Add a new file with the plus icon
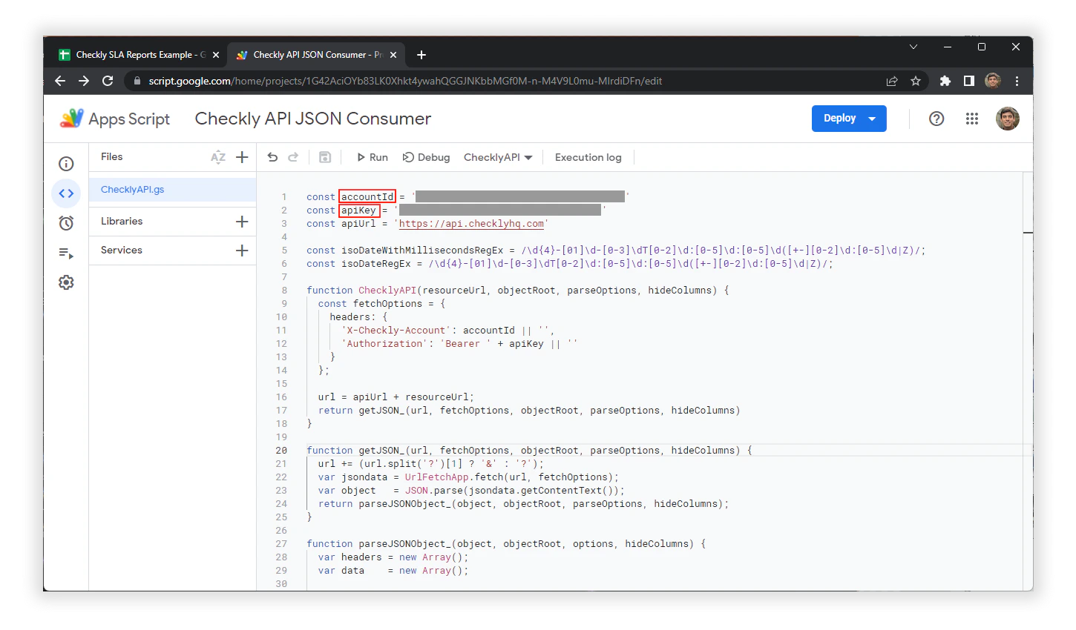Screen dimensions: 1076x630 click(x=242, y=156)
